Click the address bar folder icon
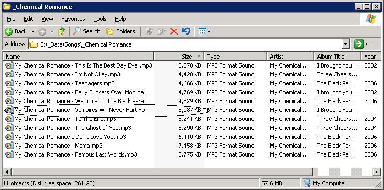 click(34, 44)
